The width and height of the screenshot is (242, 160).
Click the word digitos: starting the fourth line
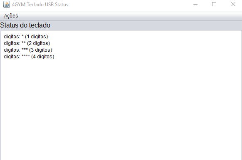[12, 57]
